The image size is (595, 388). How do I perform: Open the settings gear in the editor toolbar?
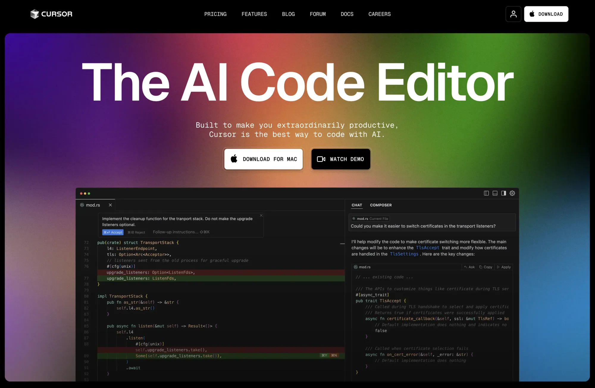[x=512, y=193]
